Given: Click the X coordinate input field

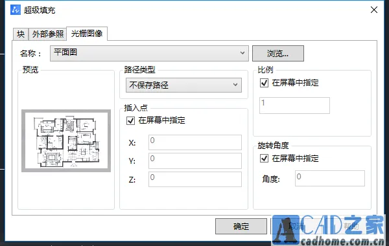Looking at the screenshot, I should [195, 142].
